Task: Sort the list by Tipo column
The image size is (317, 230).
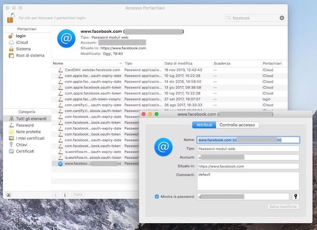Action: 143,63
